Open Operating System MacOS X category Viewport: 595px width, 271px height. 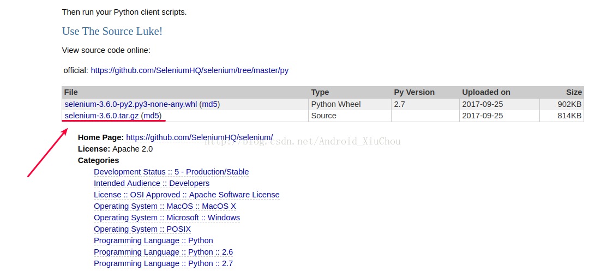(x=165, y=206)
